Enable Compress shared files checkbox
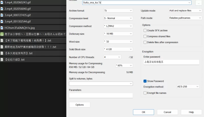This screenshot has width=204, height=117. [145, 36]
